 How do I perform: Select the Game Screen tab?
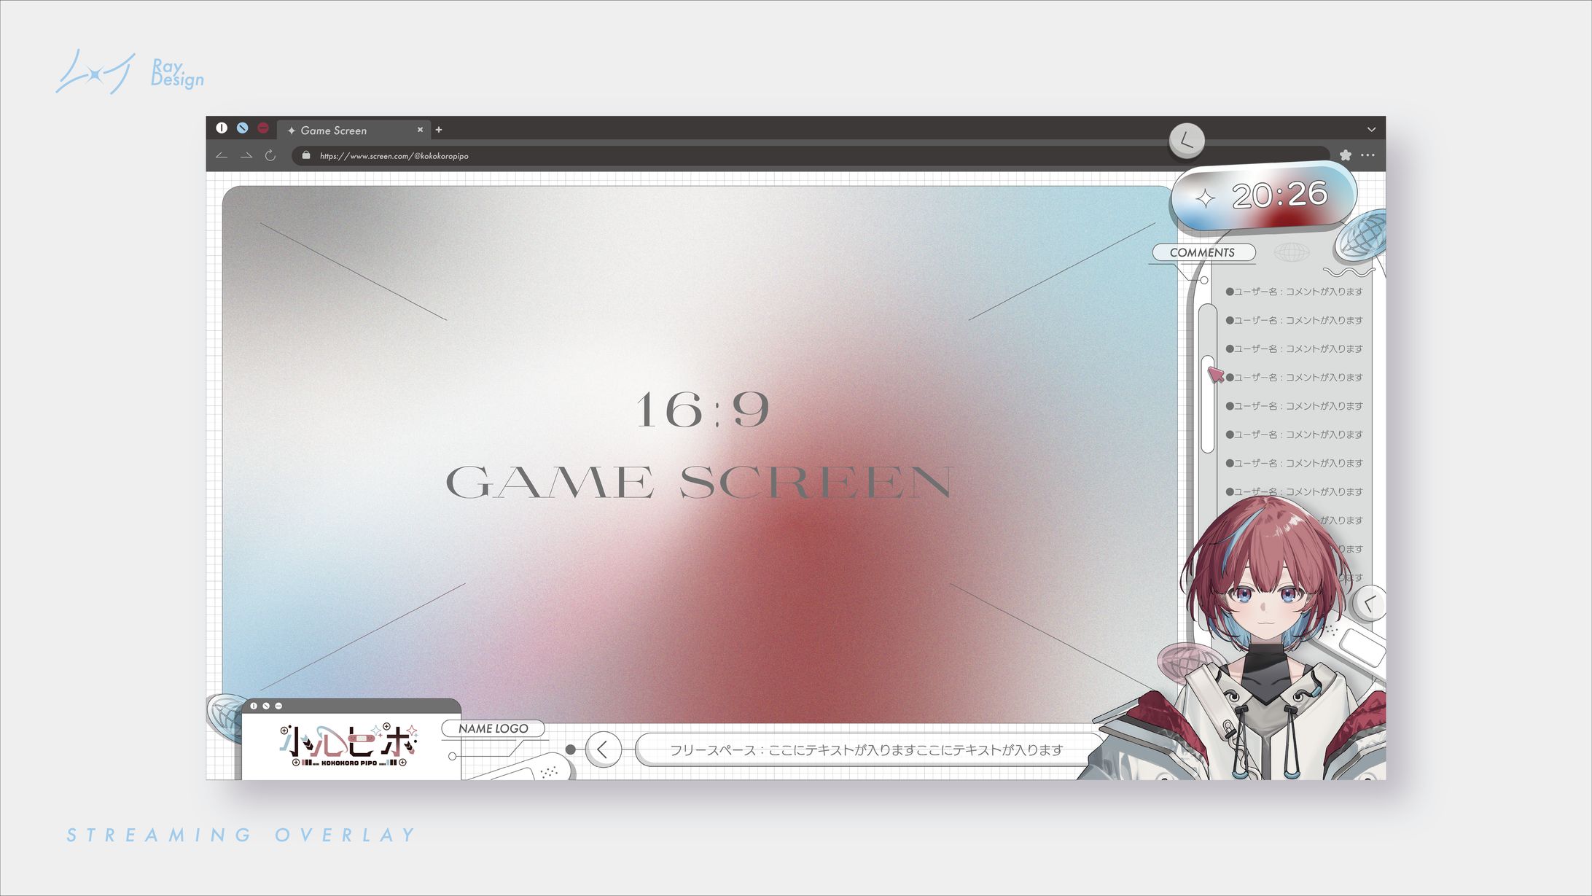click(x=354, y=130)
